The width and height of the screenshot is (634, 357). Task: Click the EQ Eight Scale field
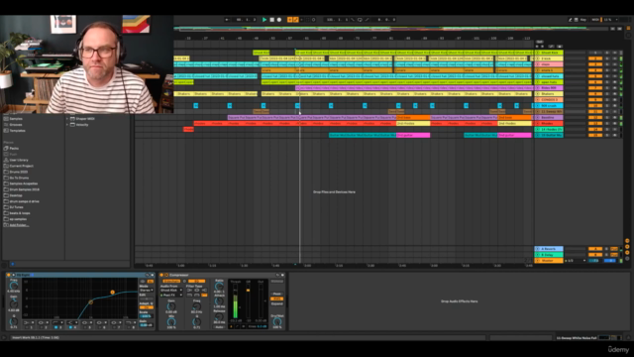pyautogui.click(x=146, y=316)
